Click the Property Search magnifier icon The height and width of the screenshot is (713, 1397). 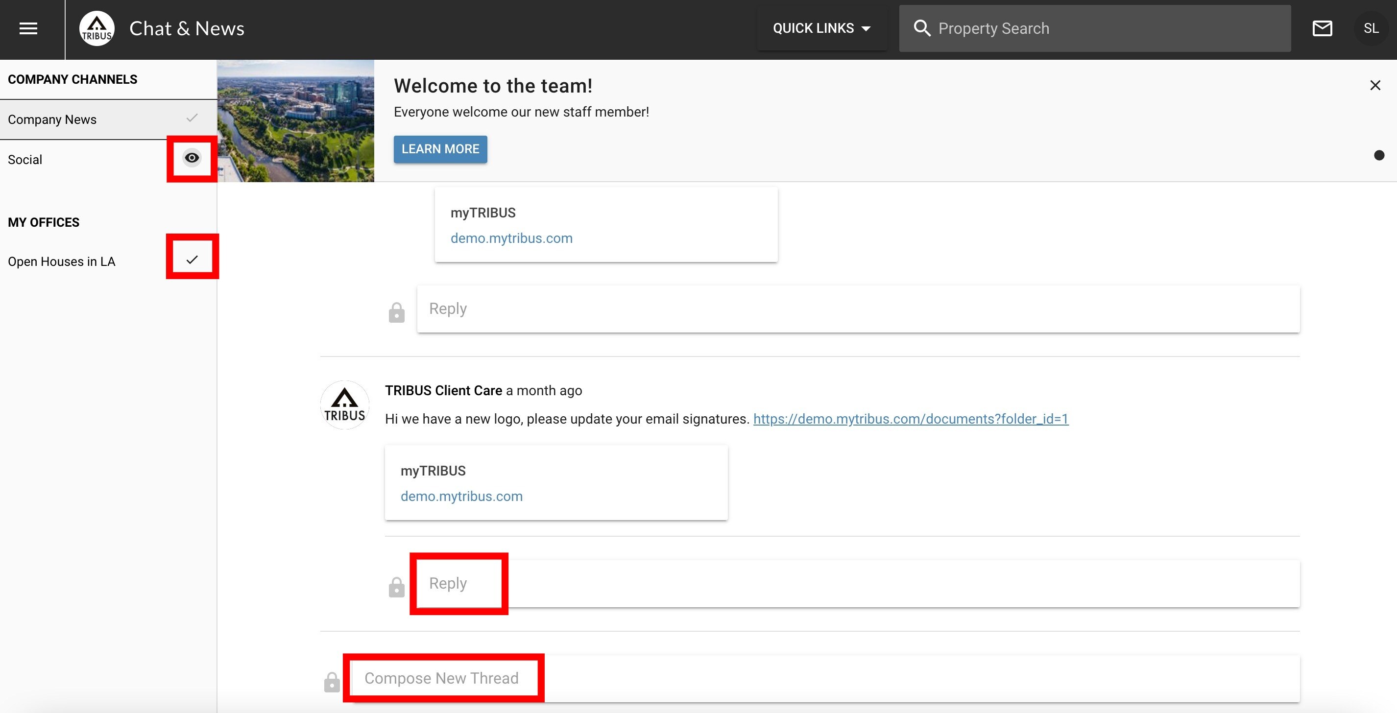tap(922, 28)
